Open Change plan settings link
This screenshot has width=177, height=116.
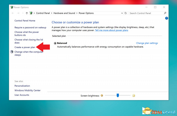(x=147, y=43)
